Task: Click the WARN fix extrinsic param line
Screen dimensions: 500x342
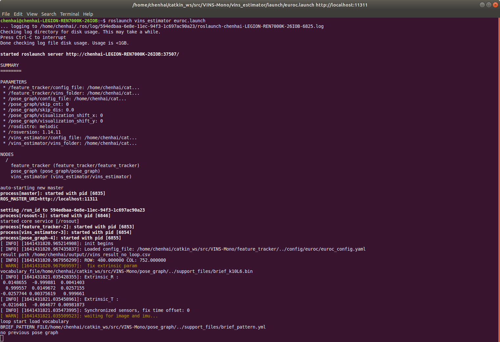Action: point(69,266)
